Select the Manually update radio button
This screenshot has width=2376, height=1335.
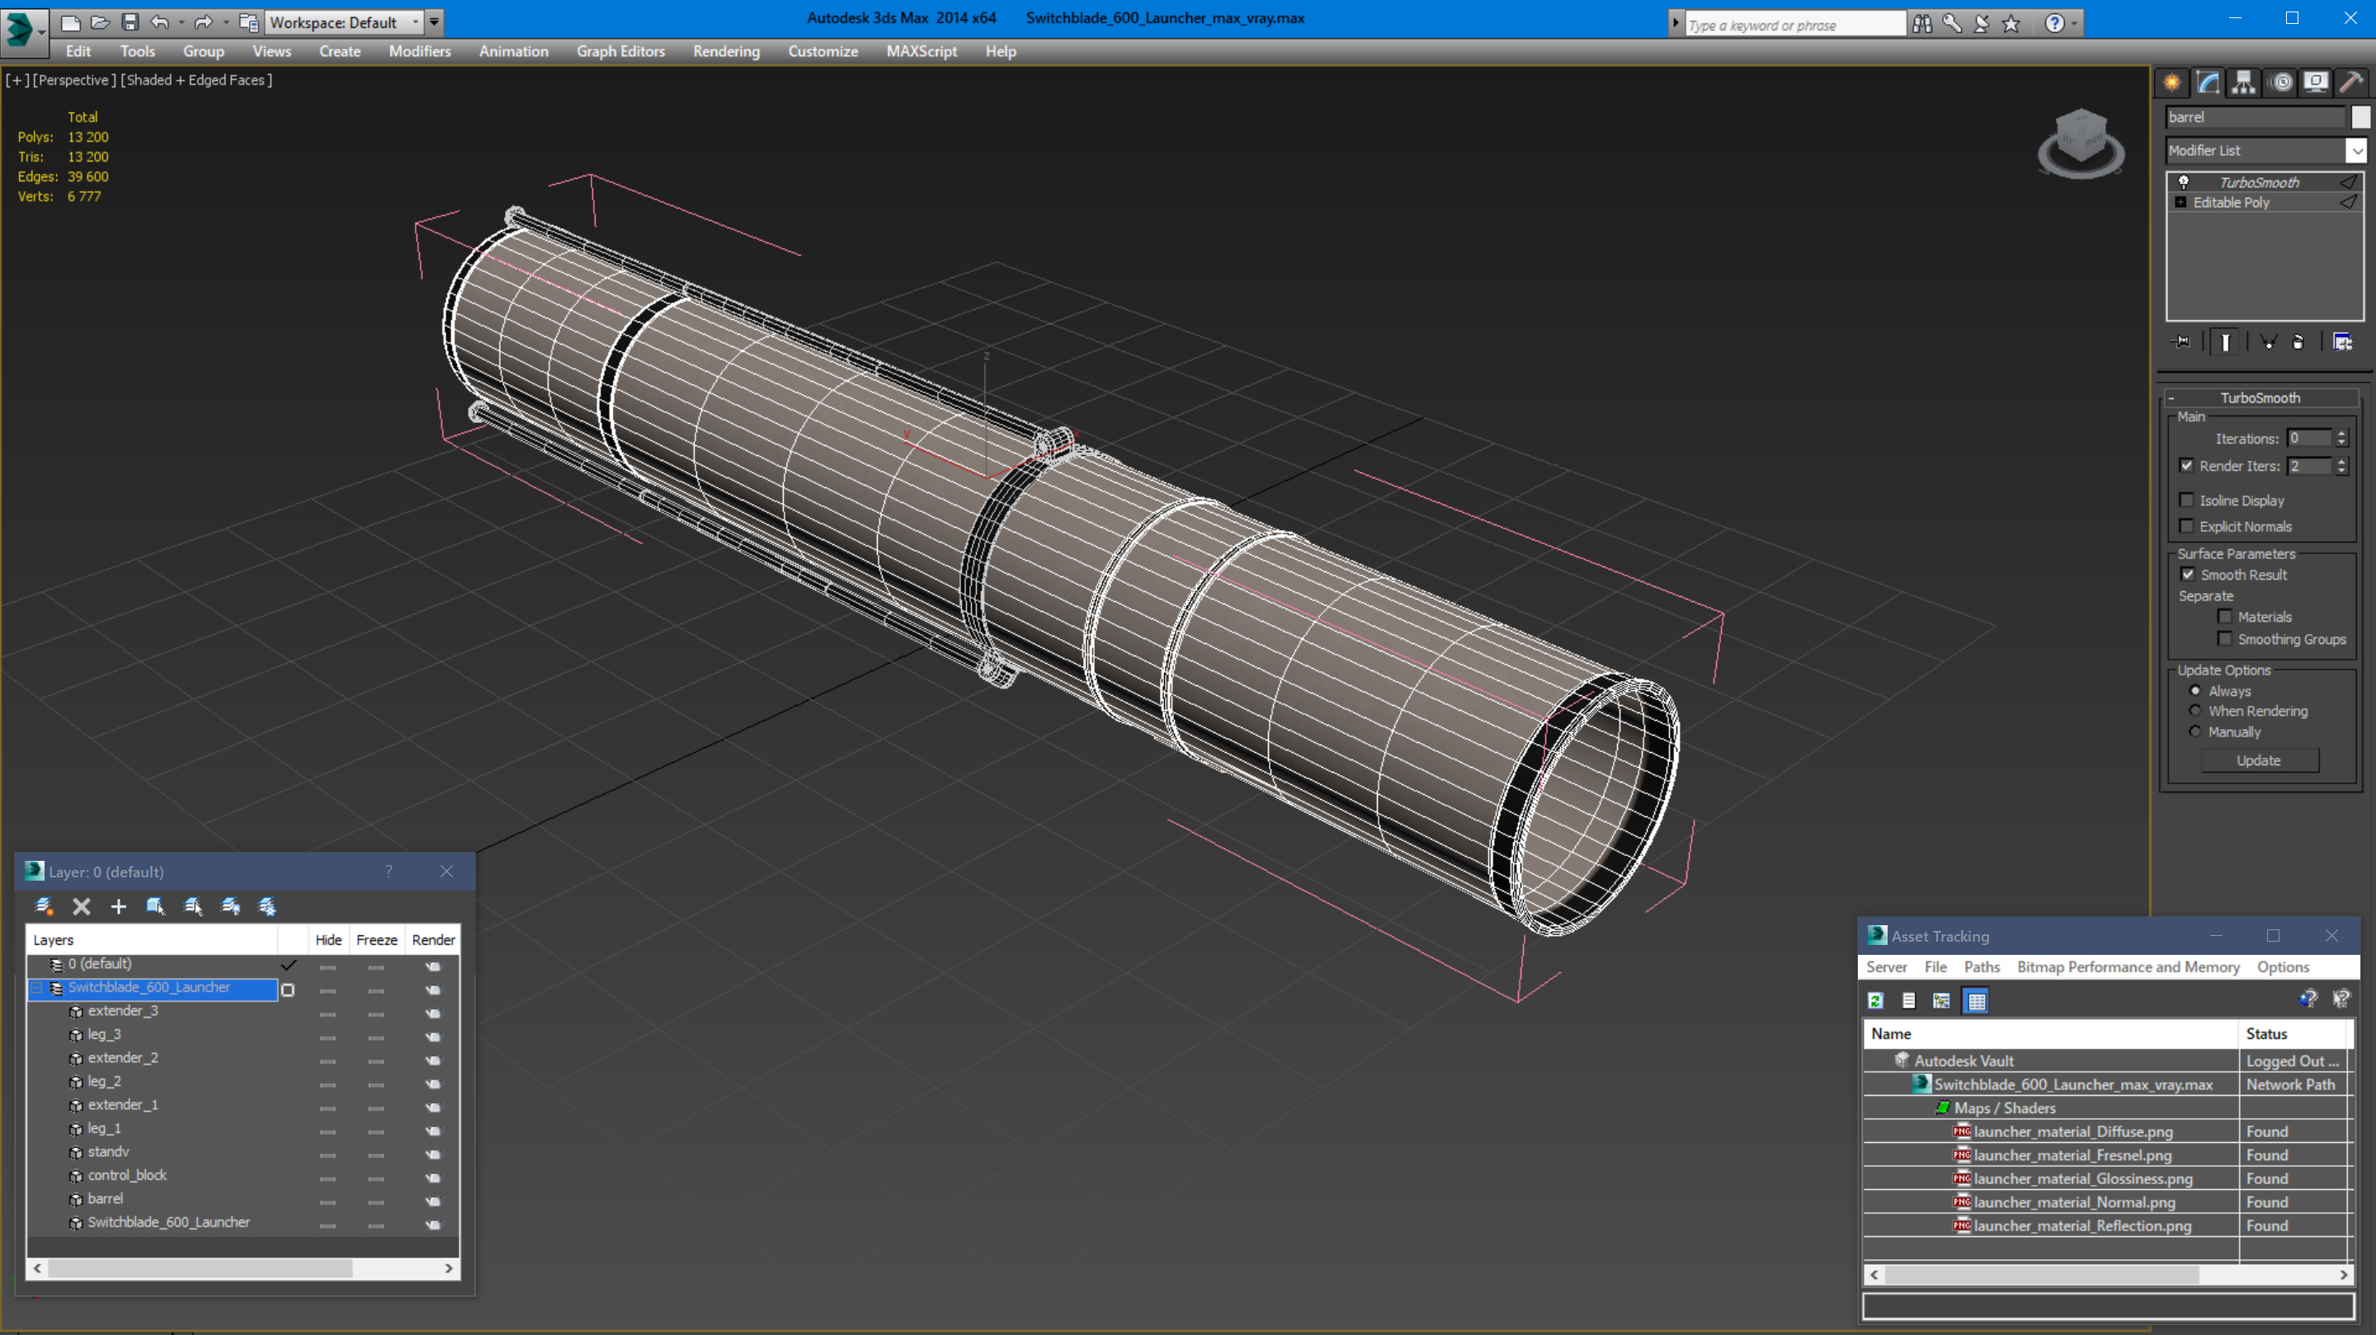(x=2195, y=731)
